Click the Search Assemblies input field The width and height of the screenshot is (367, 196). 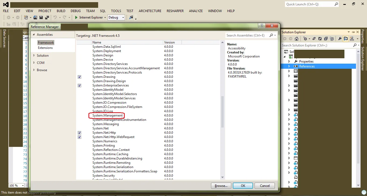tap(247, 35)
